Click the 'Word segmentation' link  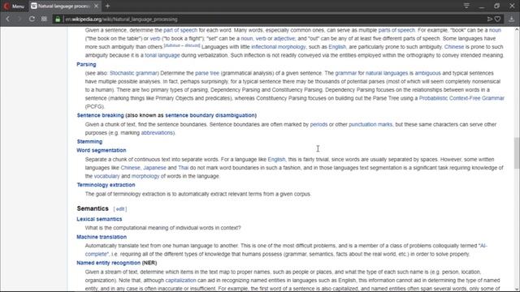pyautogui.click(x=101, y=150)
